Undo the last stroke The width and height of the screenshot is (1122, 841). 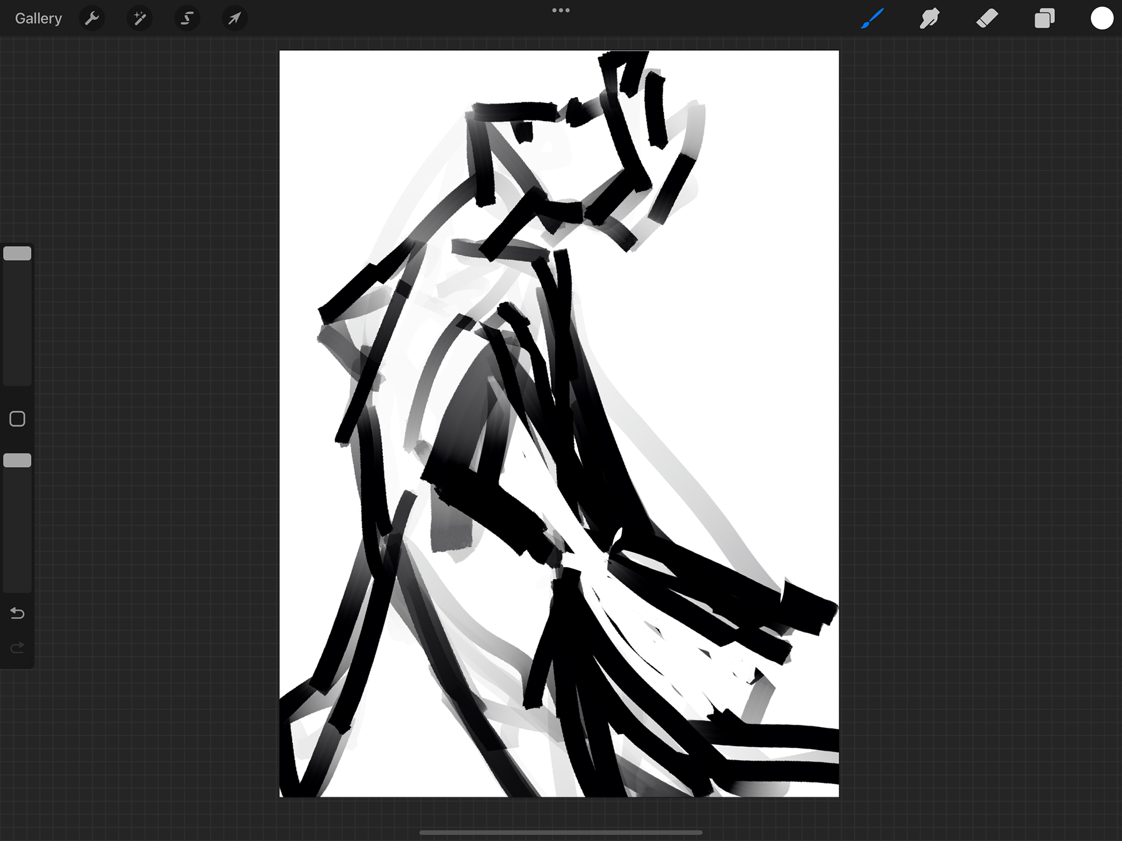tap(18, 613)
